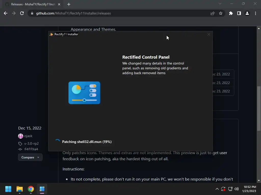261x195 pixels.
Task: Click the Dec 15, 2022 date
Action: (30, 128)
